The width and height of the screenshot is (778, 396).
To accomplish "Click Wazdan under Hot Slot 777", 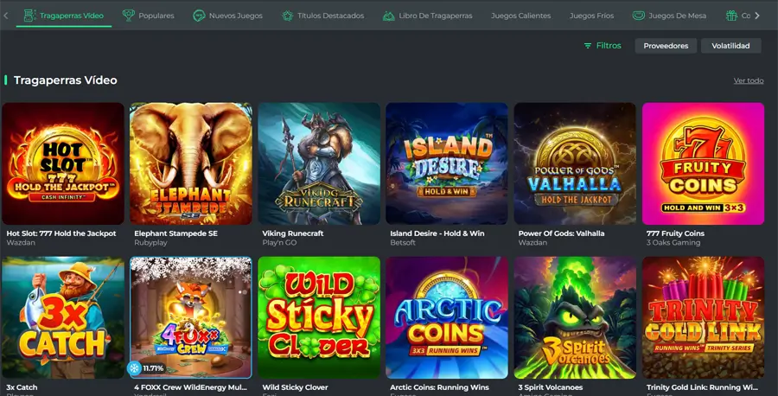I will pyautogui.click(x=21, y=243).
